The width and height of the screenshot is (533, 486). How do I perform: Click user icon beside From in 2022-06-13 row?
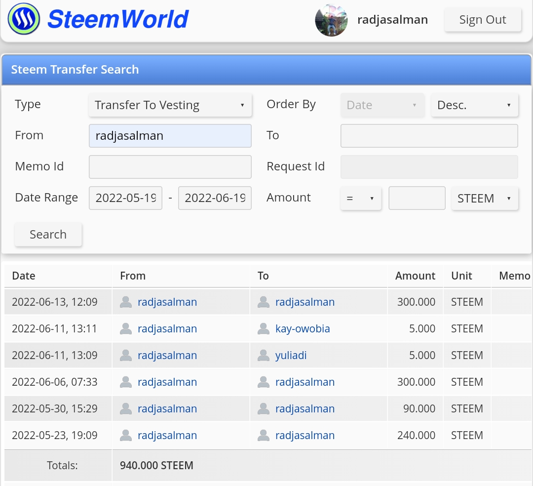point(126,302)
